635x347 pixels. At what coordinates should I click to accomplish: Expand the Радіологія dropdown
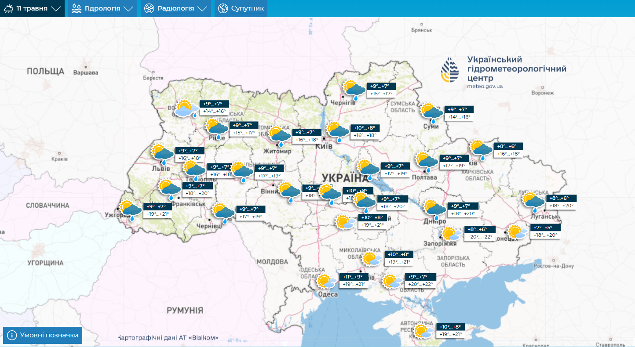[x=202, y=8]
